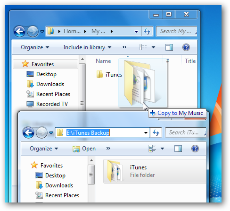Click the Search iTu... field
This screenshot has width=230, height=211.
point(186,132)
